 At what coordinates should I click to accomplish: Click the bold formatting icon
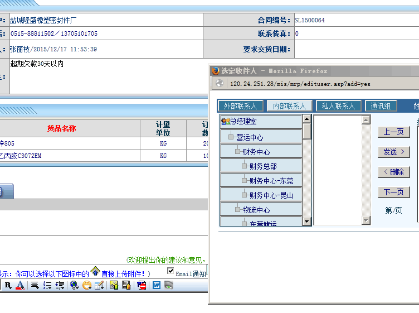pos(8,285)
